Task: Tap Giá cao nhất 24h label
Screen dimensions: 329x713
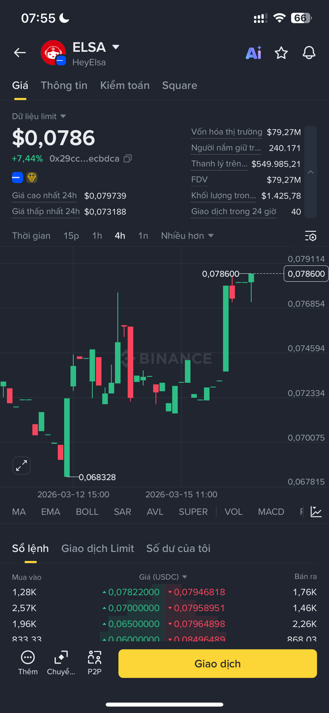Action: pos(45,196)
